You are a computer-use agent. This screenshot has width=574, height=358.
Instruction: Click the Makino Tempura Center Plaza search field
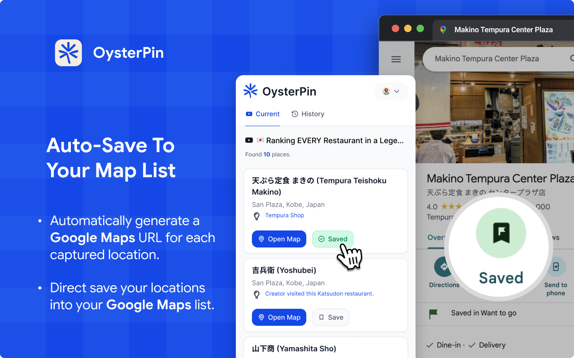click(x=487, y=59)
